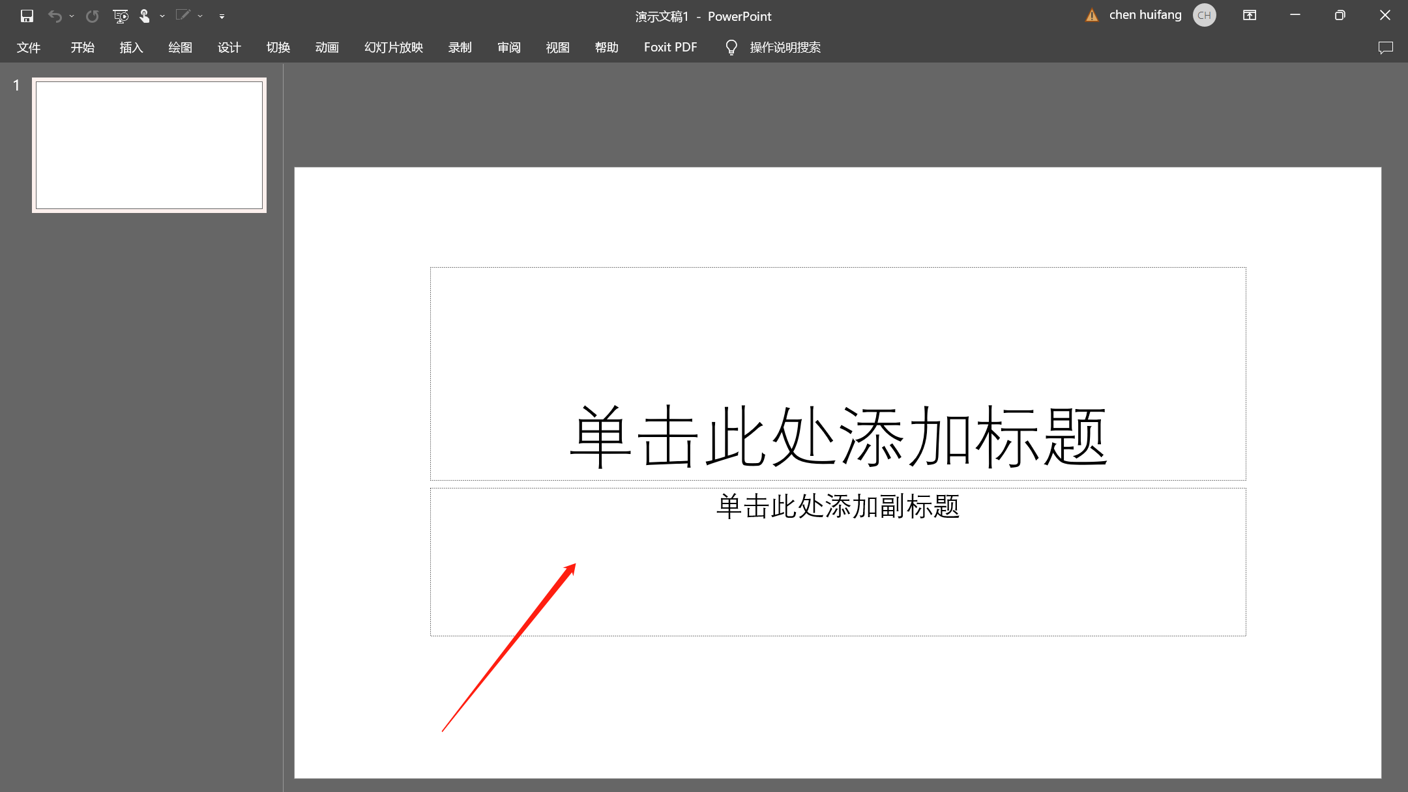Restore down the PowerPoint window
This screenshot has width=1408, height=792.
pos(1340,15)
